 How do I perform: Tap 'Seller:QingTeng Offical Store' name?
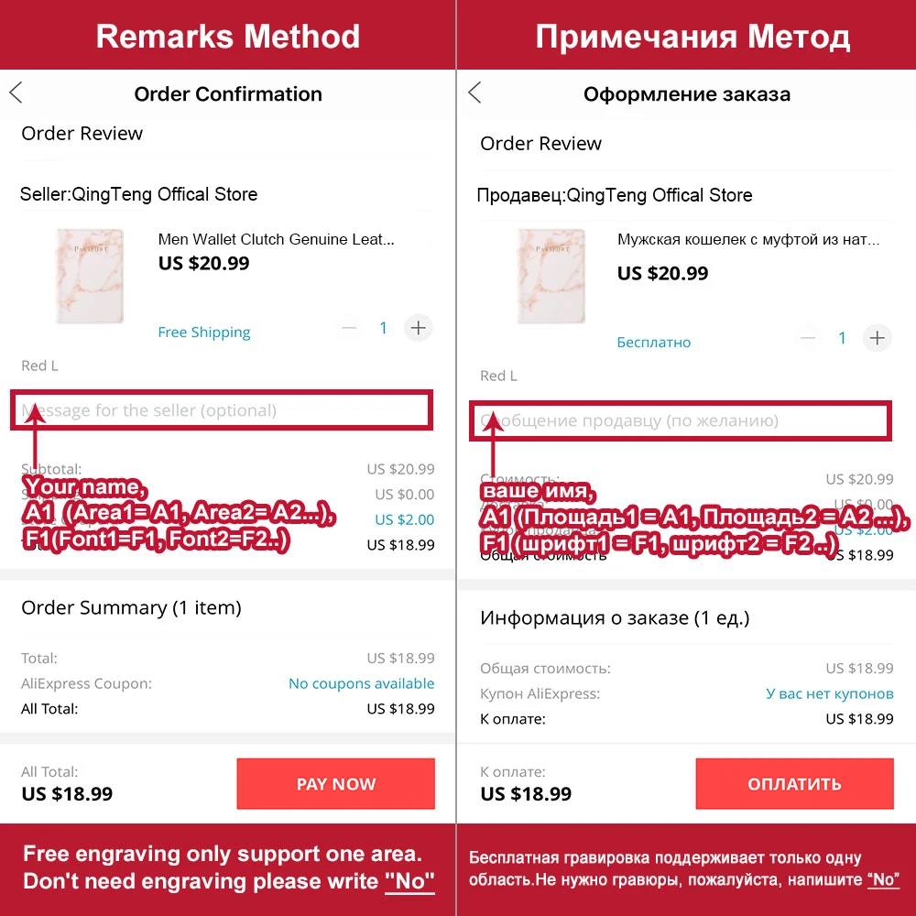click(x=139, y=194)
